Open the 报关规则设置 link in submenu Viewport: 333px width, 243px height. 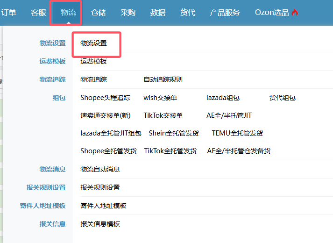(x=100, y=187)
